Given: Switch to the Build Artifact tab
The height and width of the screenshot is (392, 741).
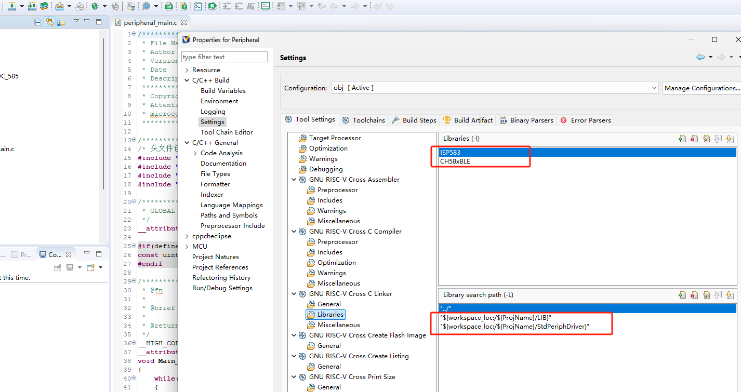Looking at the screenshot, I should tap(468, 120).
